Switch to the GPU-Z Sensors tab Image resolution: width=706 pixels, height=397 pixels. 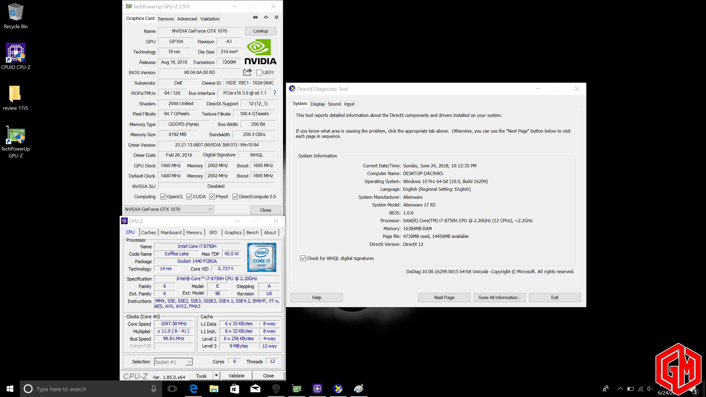(x=166, y=19)
